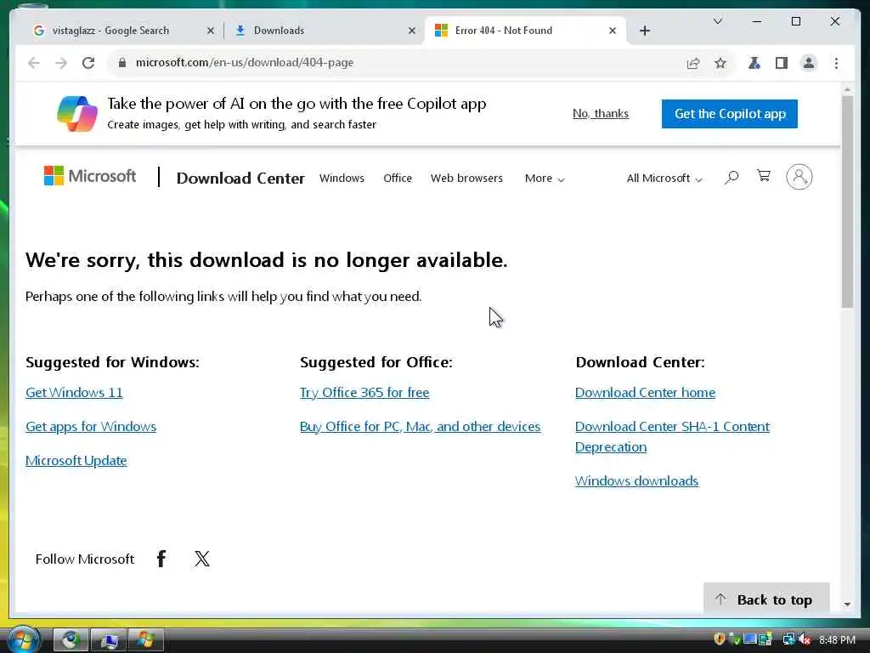Open the Windows Start orb
This screenshot has height=653, width=870.
click(23, 639)
